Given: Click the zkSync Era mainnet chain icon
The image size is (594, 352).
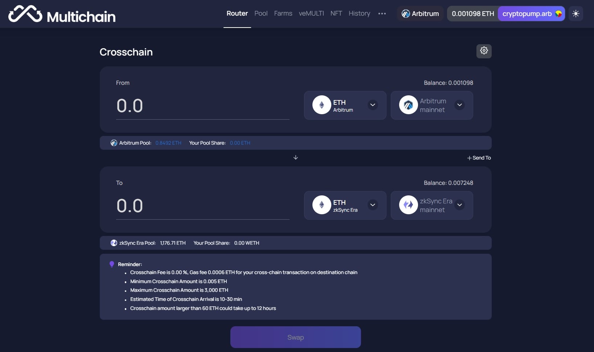Looking at the screenshot, I should [408, 205].
